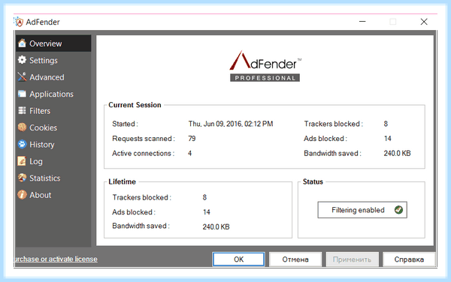Image resolution: width=451 pixels, height=282 pixels.
Task: Close the AdFender window
Action: click(x=424, y=22)
